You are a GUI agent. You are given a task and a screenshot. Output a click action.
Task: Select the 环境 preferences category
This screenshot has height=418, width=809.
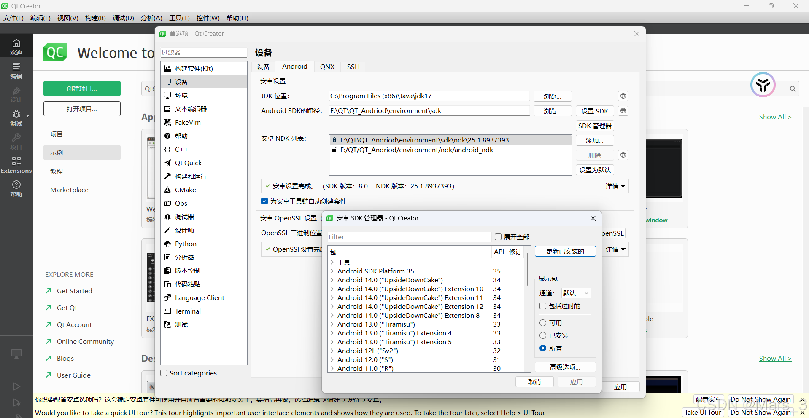[x=204, y=95]
